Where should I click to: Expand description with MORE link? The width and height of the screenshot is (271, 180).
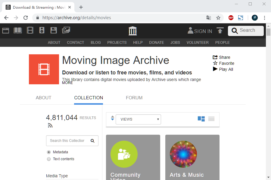tap(67, 83)
